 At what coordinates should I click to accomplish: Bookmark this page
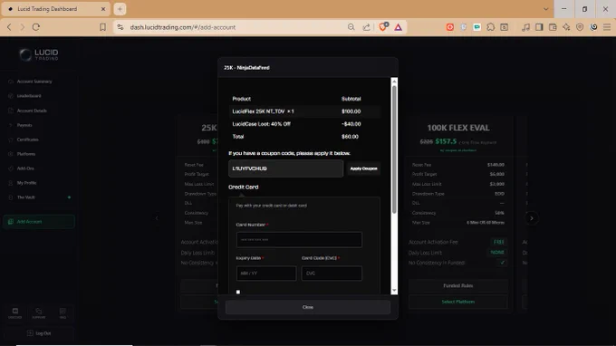coord(102,27)
